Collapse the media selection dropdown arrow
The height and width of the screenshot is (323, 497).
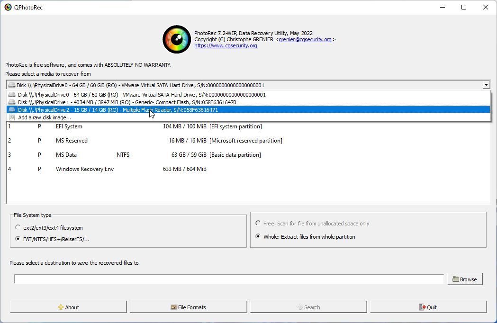[486, 85]
